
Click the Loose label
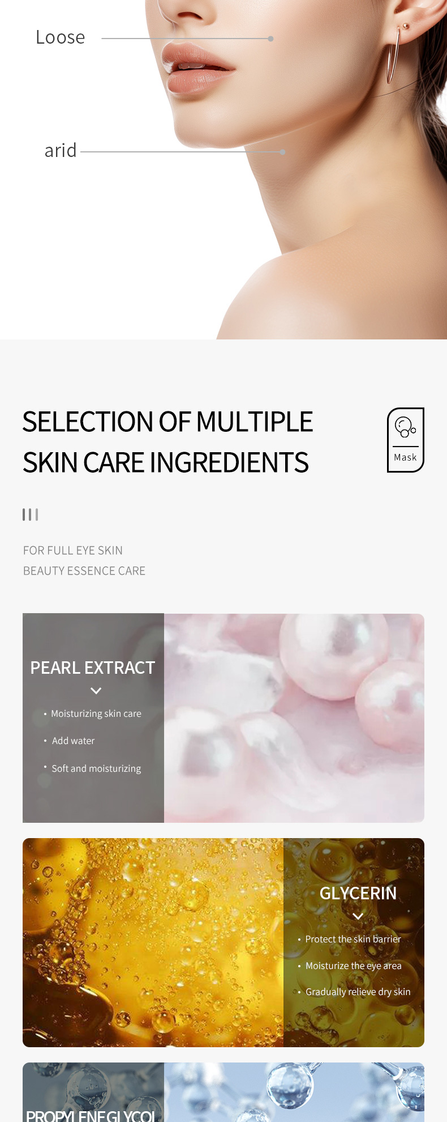point(61,37)
